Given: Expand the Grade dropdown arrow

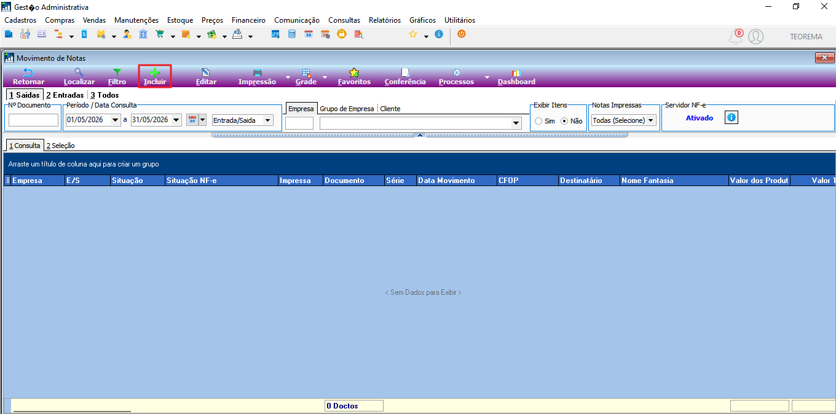Looking at the screenshot, I should click(324, 77).
